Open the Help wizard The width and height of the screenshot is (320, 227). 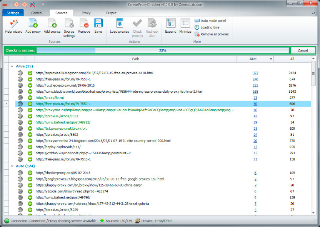[x=14, y=26]
